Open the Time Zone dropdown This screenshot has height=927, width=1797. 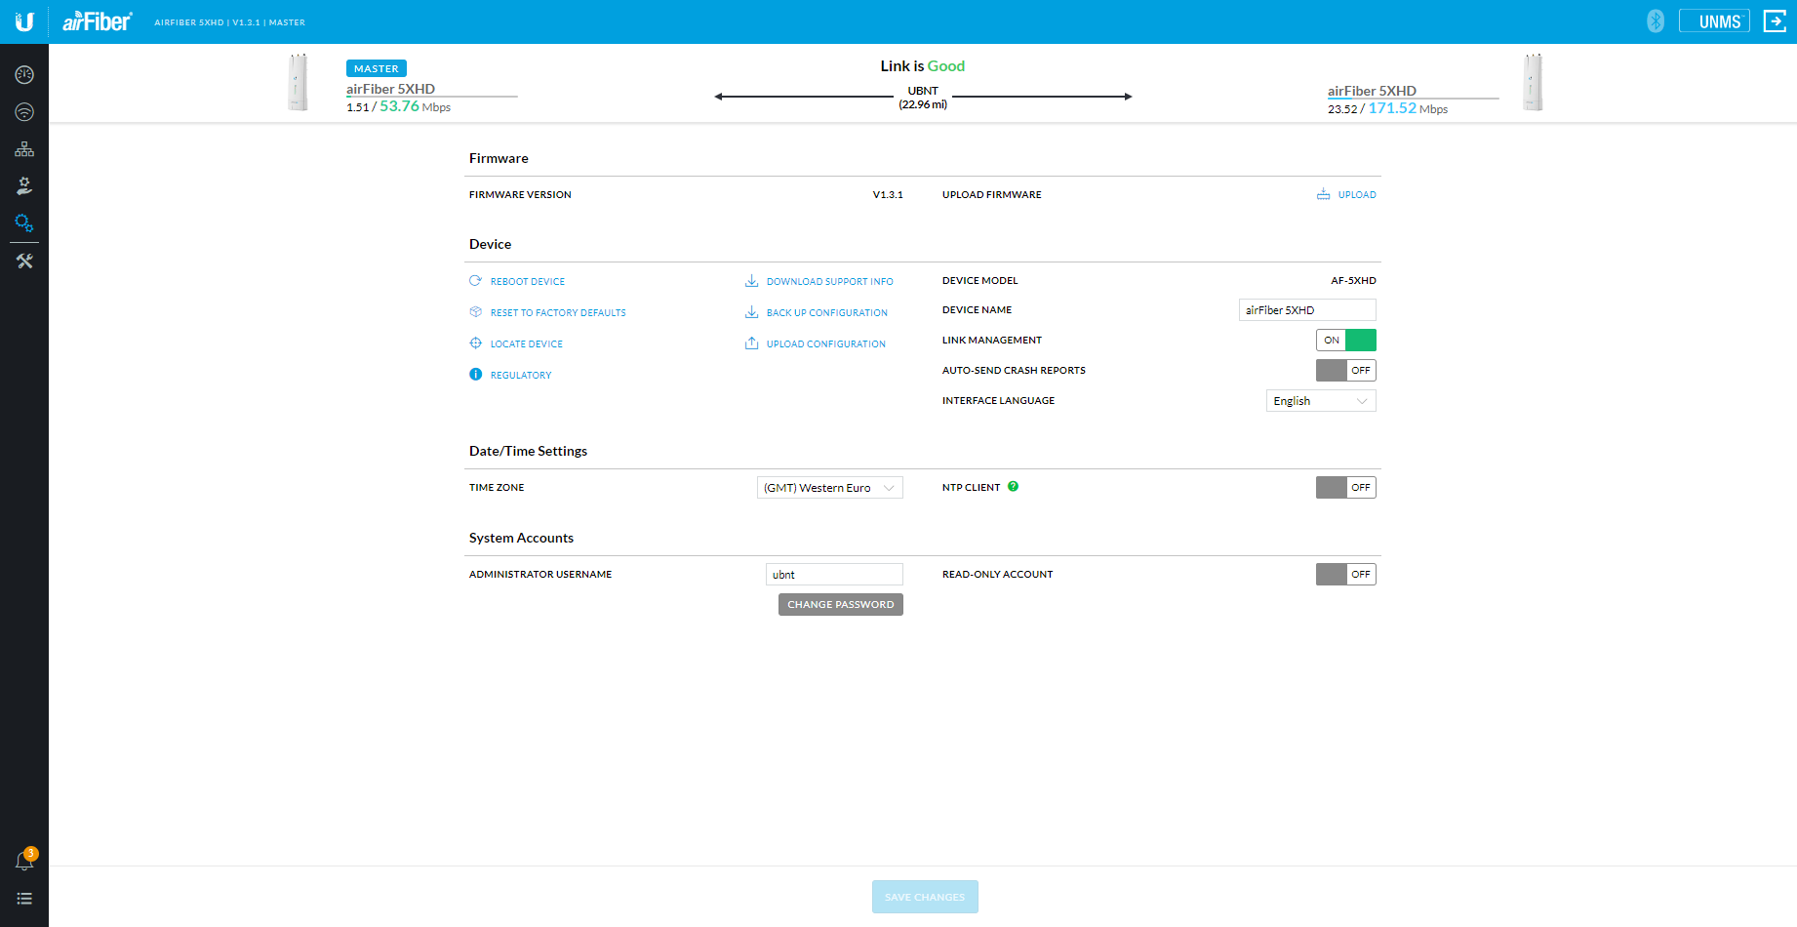click(x=829, y=487)
